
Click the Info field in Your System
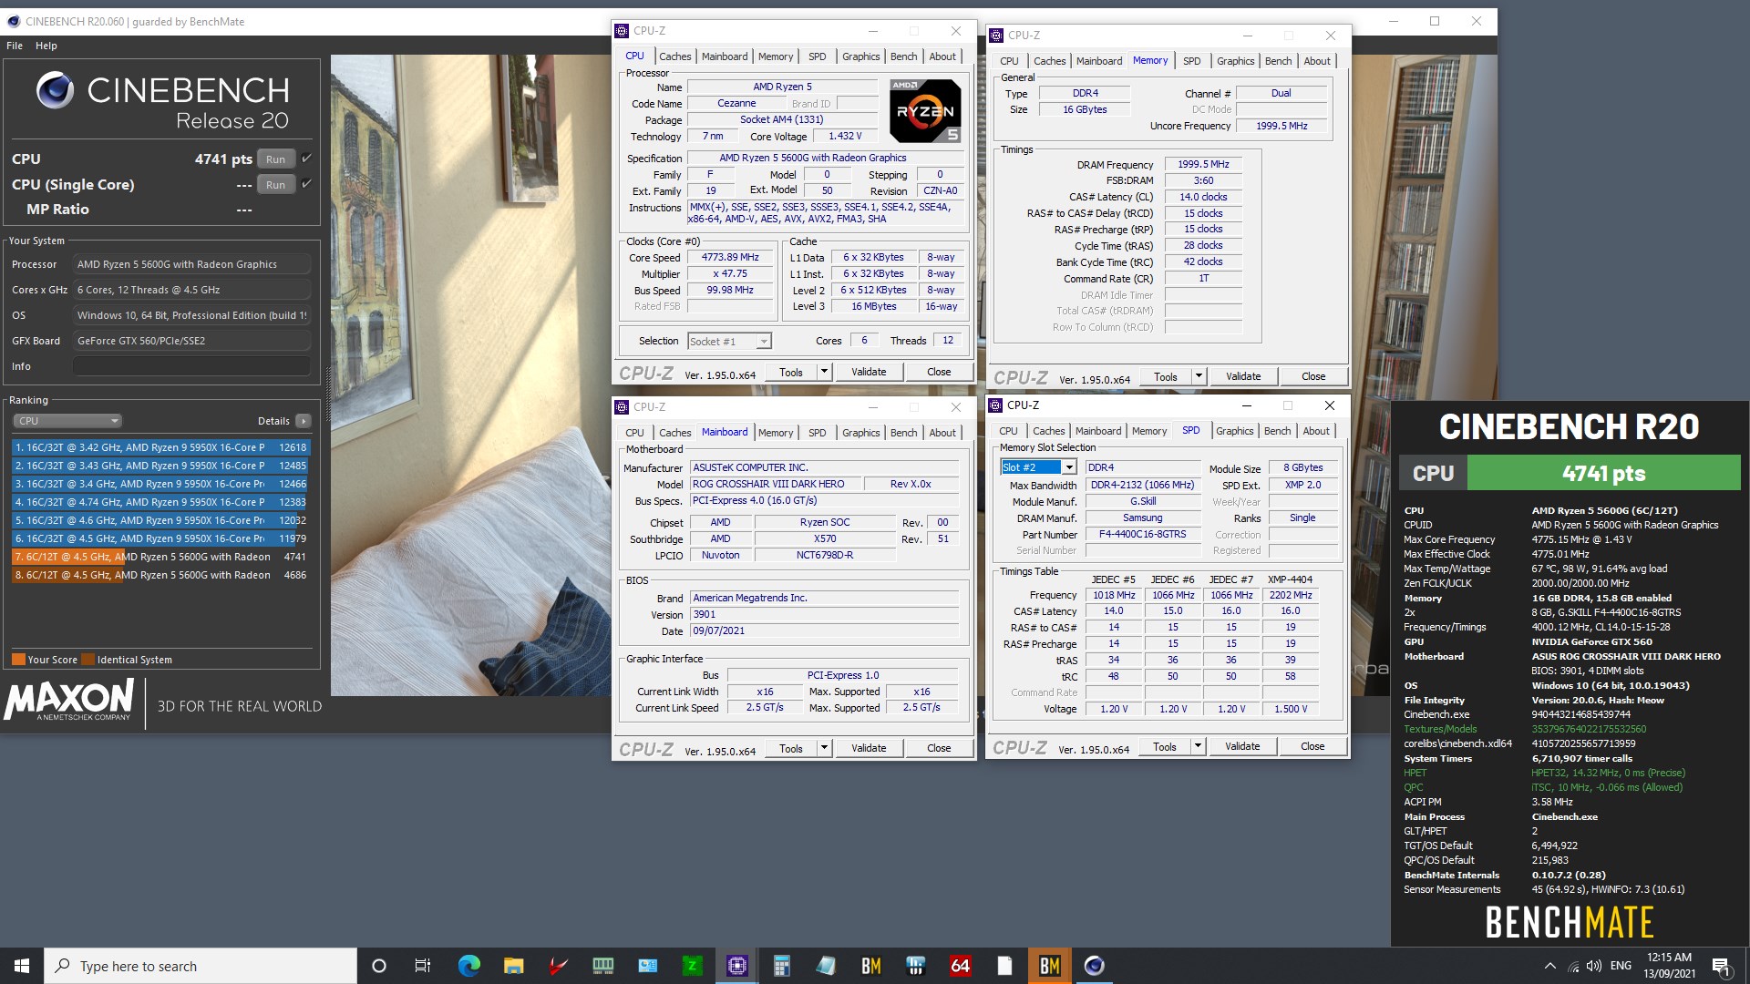(x=191, y=366)
